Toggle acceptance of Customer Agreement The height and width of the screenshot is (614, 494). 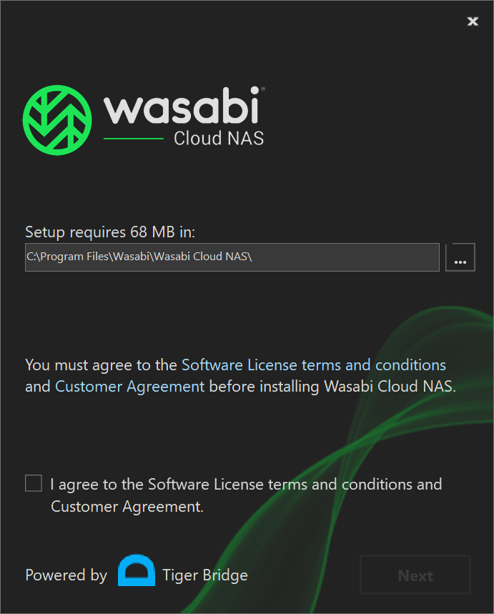(x=33, y=483)
